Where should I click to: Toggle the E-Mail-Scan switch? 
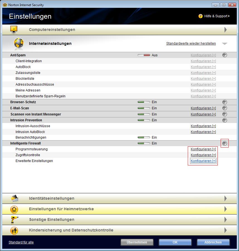[x=144, y=108]
